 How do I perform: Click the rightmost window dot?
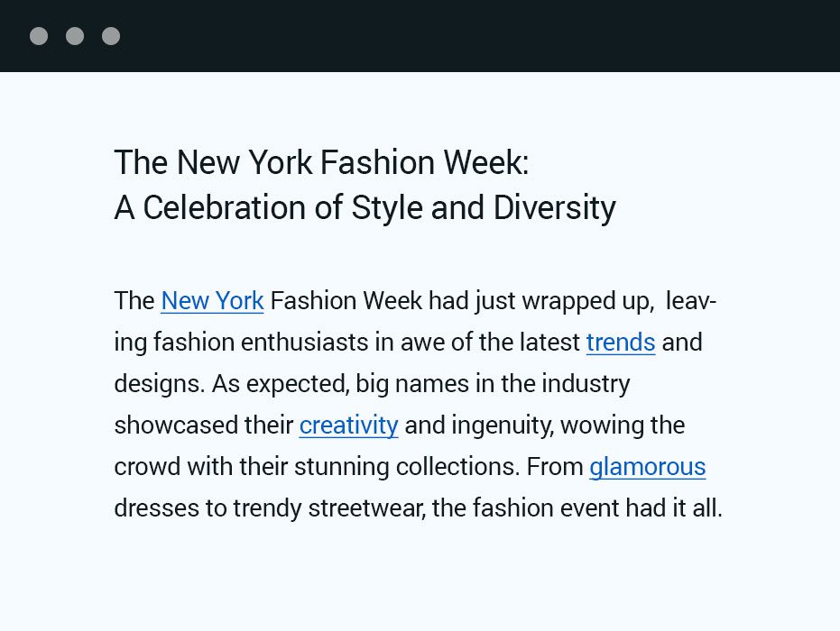pyautogui.click(x=111, y=36)
